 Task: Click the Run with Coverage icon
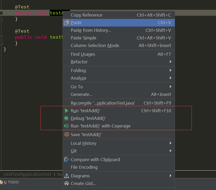(x=67, y=126)
